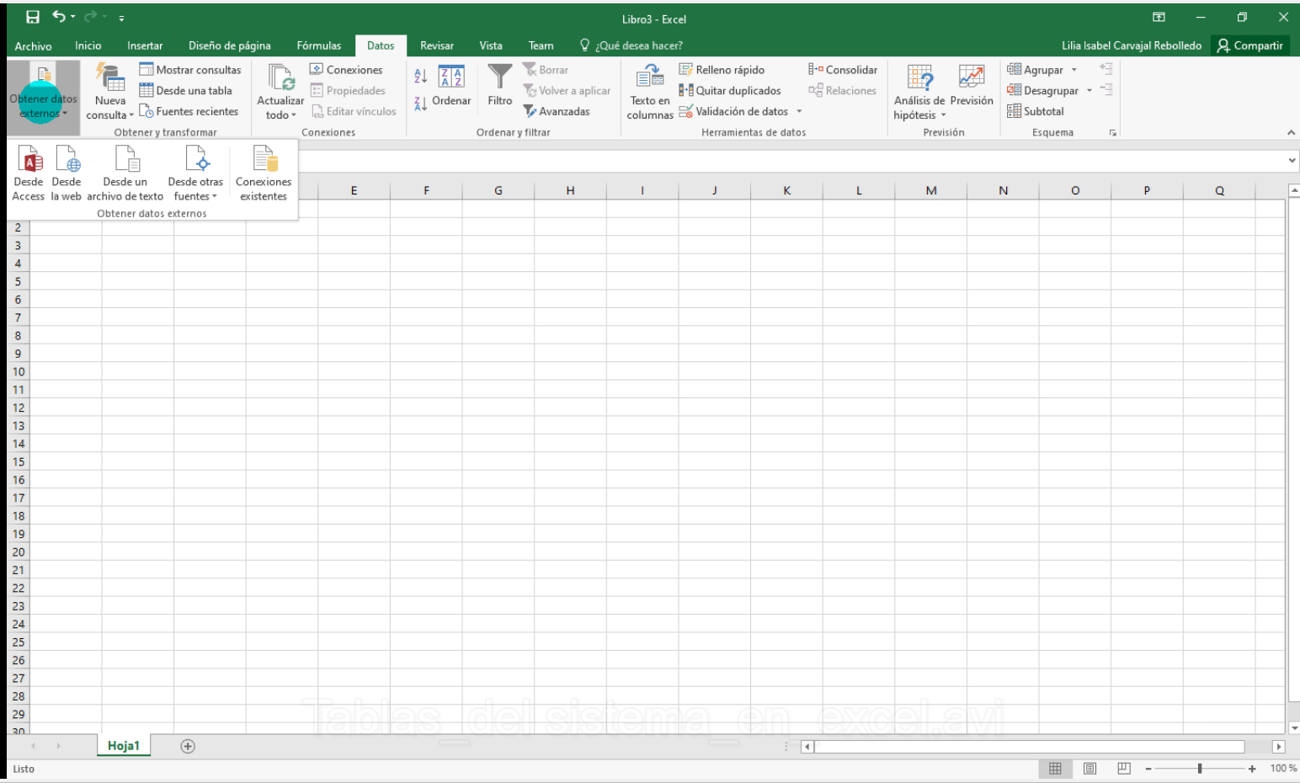Add a new sheet with plus button
This screenshot has width=1300, height=783.
(x=188, y=746)
